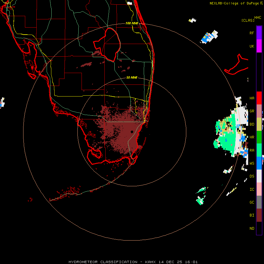Click the 50 NMI range ring label
The height and width of the screenshot is (264, 264).
[x=132, y=77]
